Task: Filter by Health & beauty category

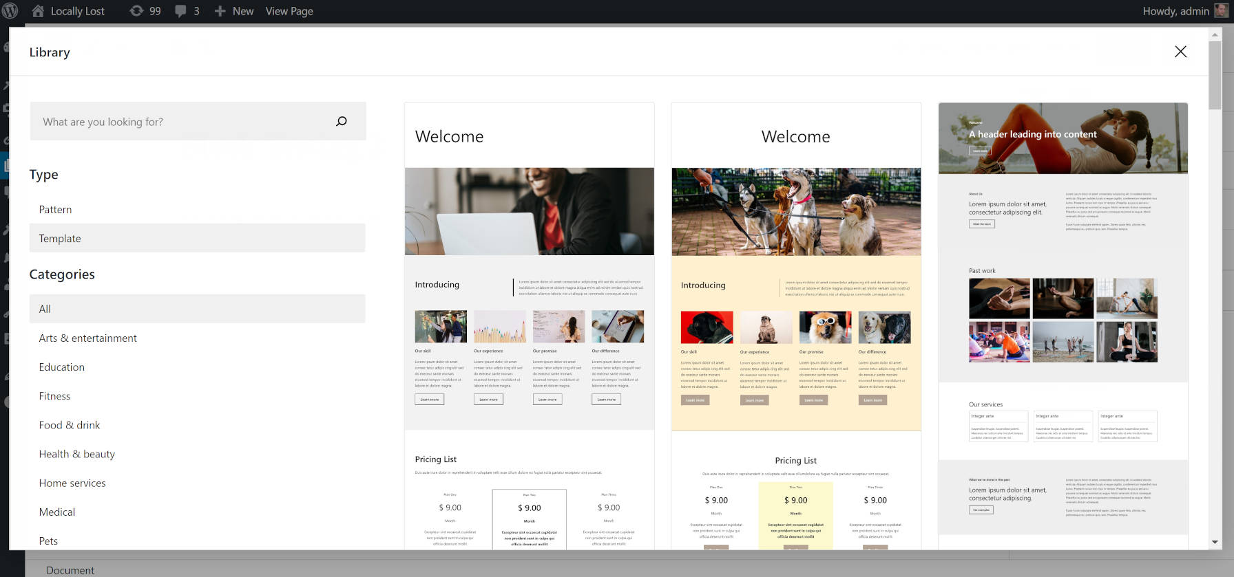Action: [x=197, y=454]
